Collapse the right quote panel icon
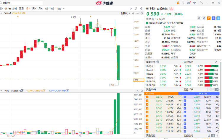 pos(141,9)
